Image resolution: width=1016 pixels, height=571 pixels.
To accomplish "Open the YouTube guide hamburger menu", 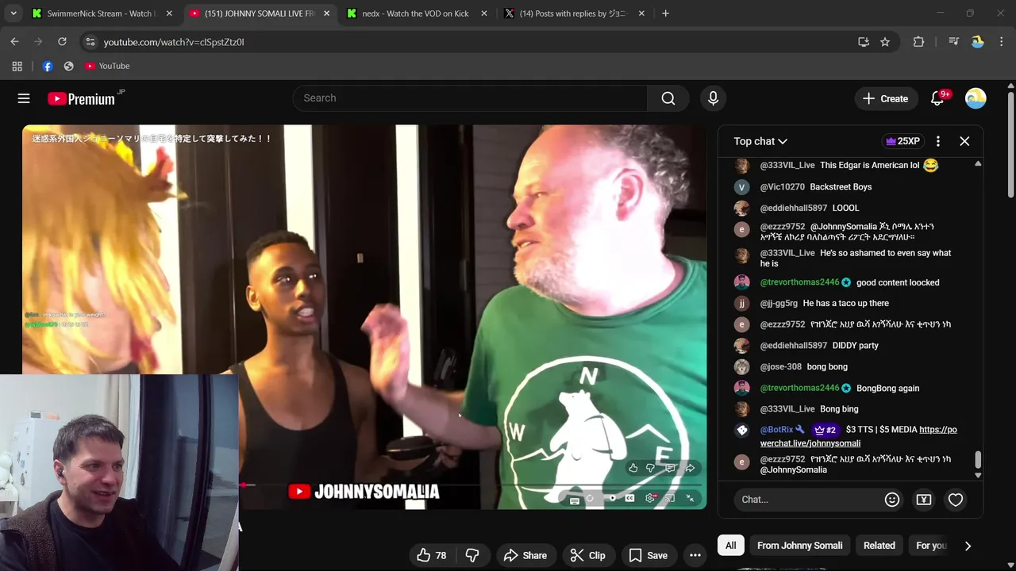I will pyautogui.click(x=24, y=98).
